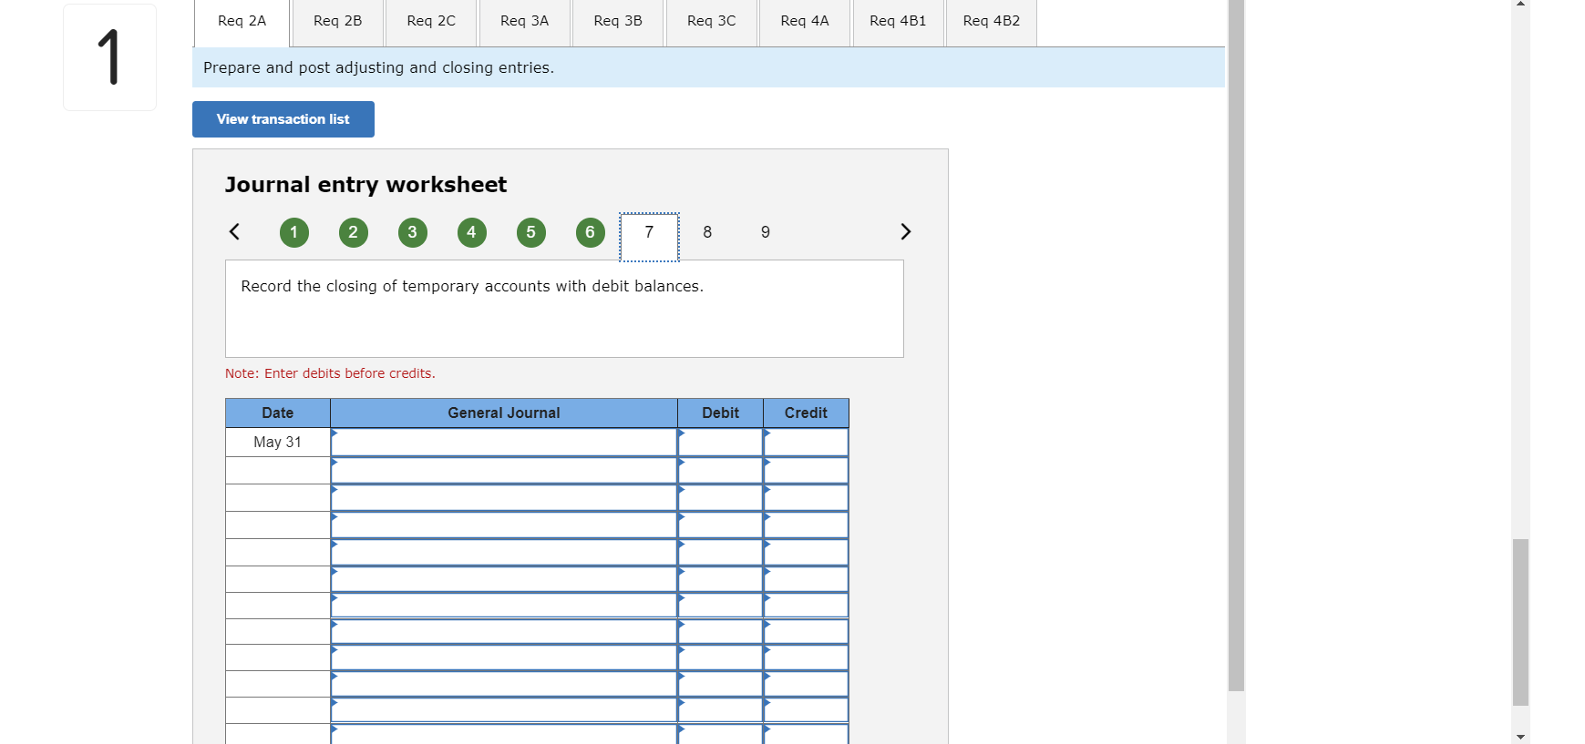Screen dimensions: 1585x744
Task: Click Credit field in second row
Action: [806, 470]
